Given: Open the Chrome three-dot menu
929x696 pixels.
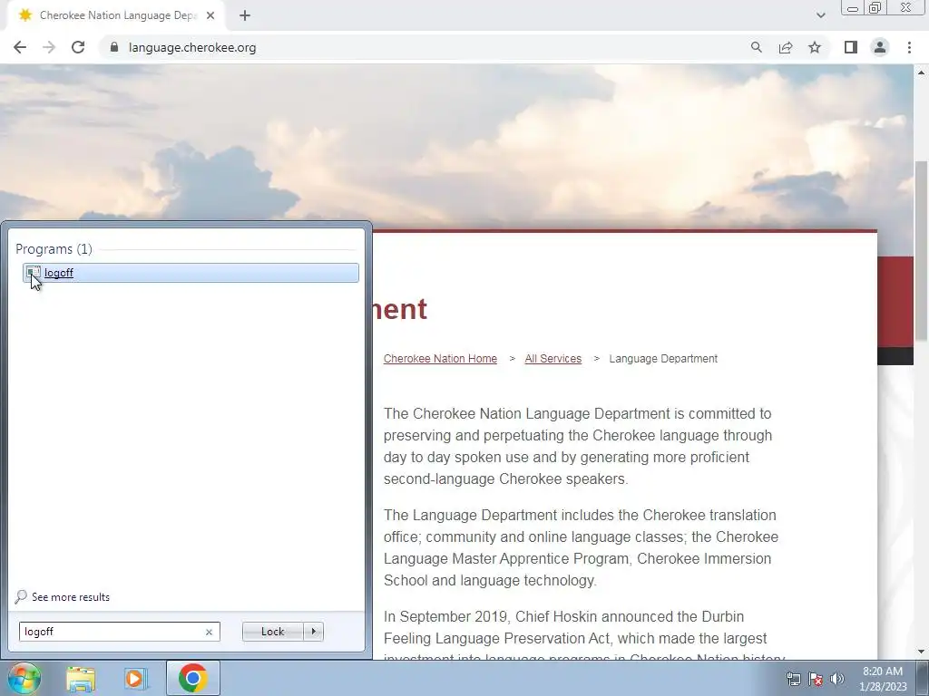Looking at the screenshot, I should (909, 47).
